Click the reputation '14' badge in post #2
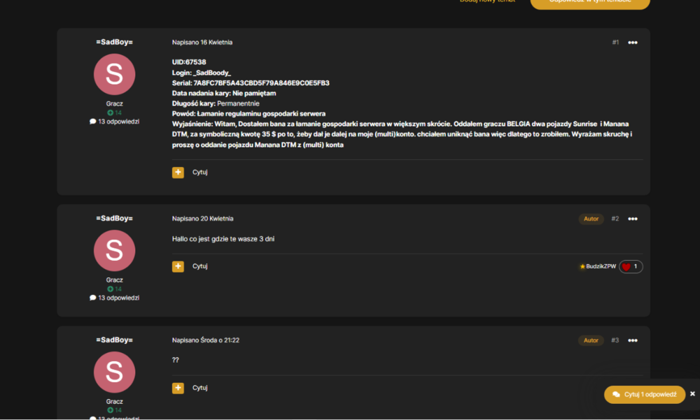 (114, 289)
